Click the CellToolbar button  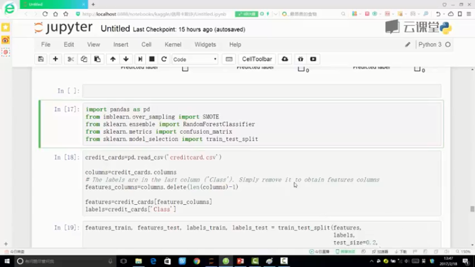tap(257, 59)
